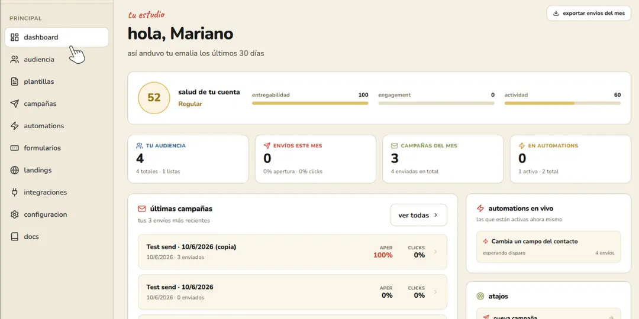639x319 pixels.
Task: Click the configuracion gear icon
Action: [15, 214]
